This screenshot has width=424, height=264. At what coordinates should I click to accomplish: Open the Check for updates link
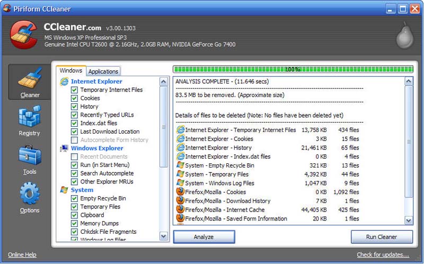383,255
